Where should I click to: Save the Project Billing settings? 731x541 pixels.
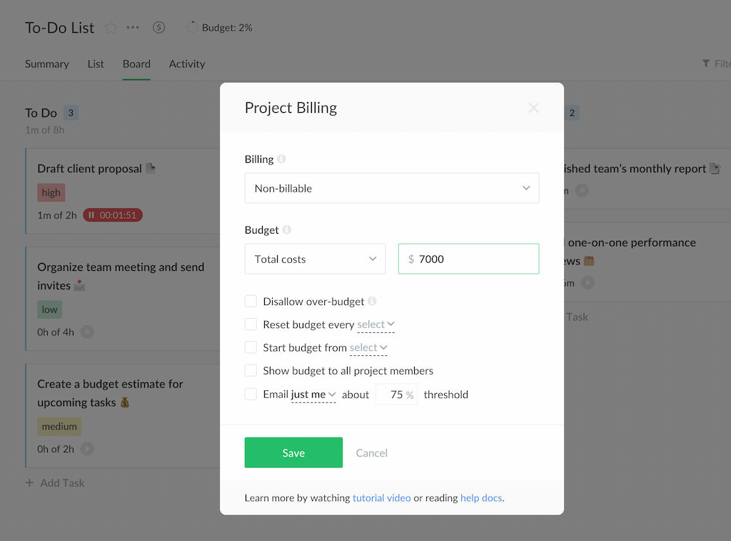click(x=293, y=452)
